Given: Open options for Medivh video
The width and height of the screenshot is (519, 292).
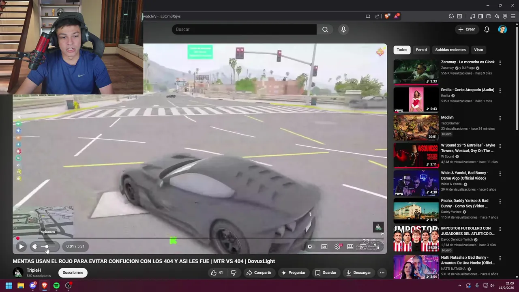Looking at the screenshot, I should pyautogui.click(x=500, y=118).
